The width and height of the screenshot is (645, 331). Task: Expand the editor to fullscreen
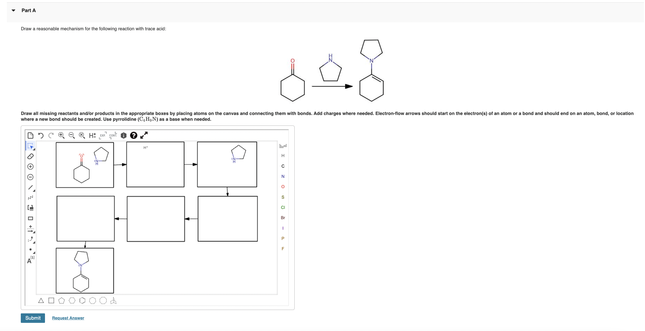144,135
